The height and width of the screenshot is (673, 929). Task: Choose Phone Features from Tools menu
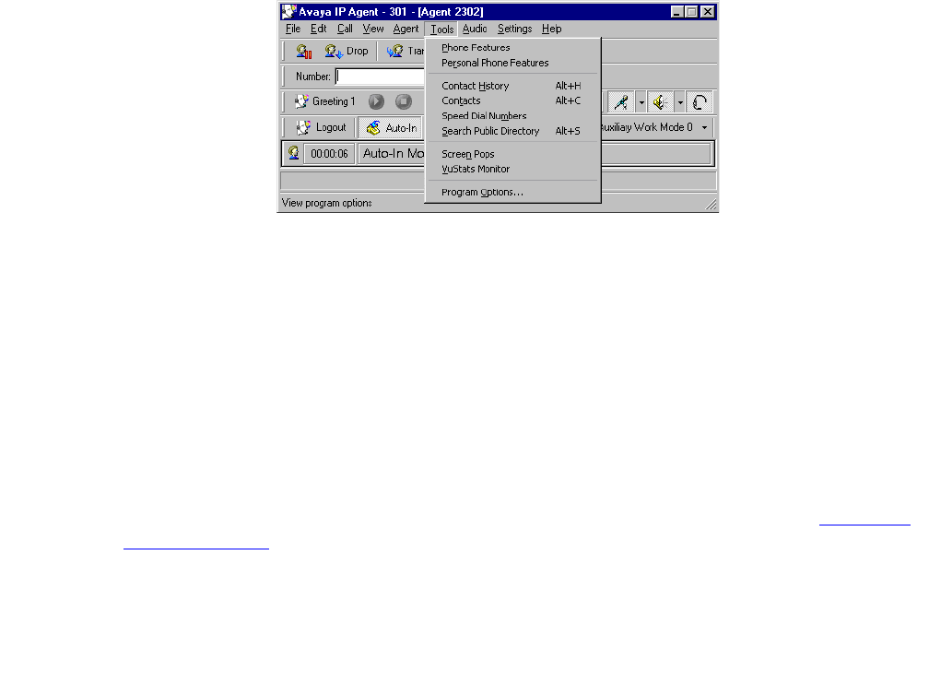(x=513, y=47)
